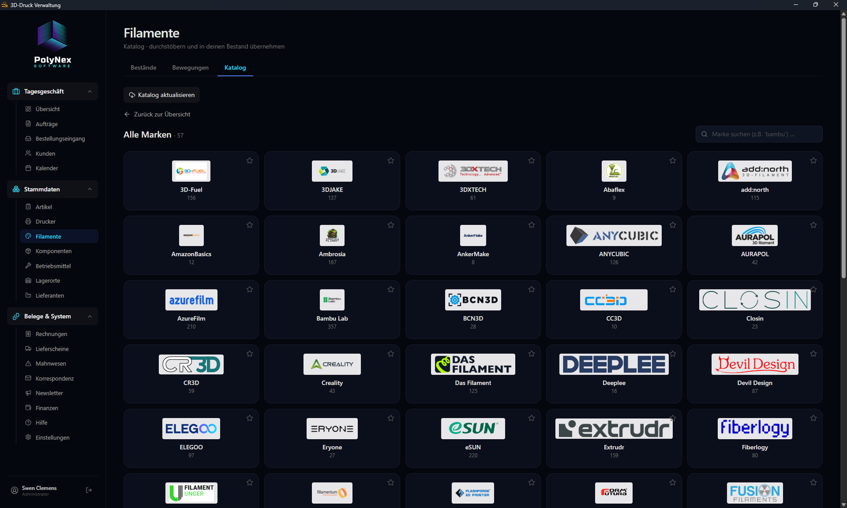Go to Rechnungen in the sidebar

[x=59, y=334]
